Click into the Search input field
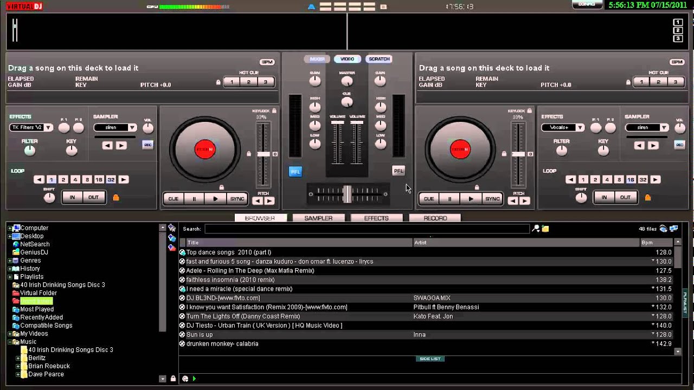The width and height of the screenshot is (694, 390). pos(367,229)
